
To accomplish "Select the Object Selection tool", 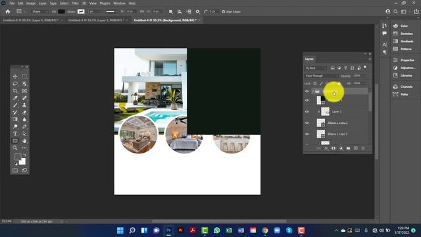I will click(24, 84).
